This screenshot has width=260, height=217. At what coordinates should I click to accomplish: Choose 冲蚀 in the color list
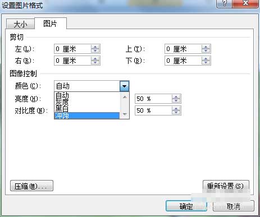(87, 116)
